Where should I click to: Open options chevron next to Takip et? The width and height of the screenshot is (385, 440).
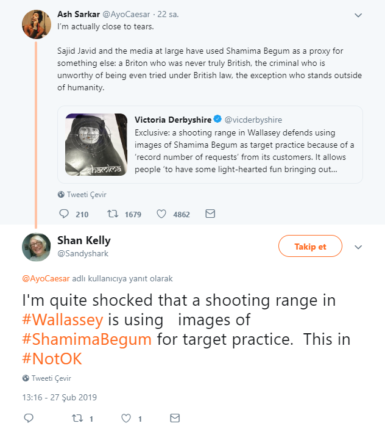coord(358,247)
